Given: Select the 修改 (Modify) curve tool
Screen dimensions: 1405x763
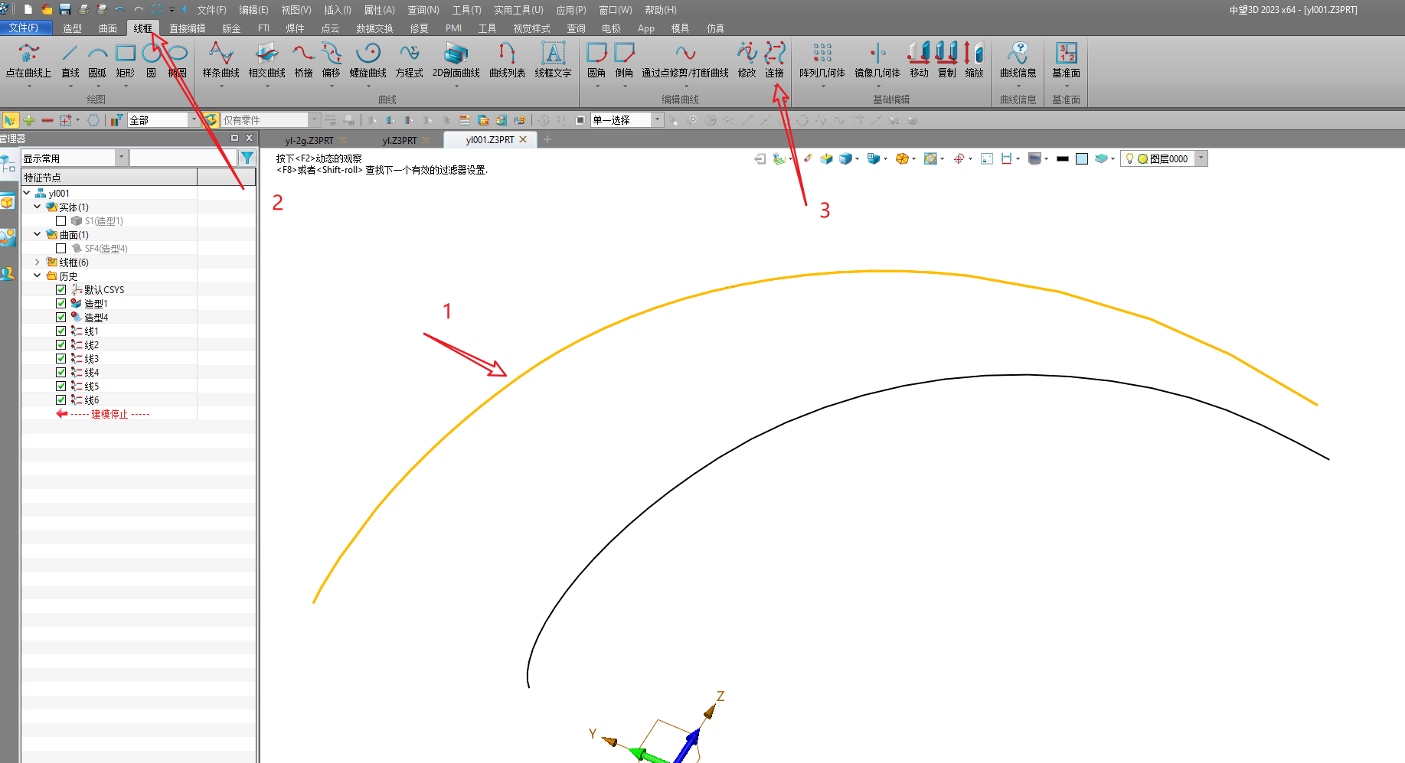Looking at the screenshot, I should [747, 60].
